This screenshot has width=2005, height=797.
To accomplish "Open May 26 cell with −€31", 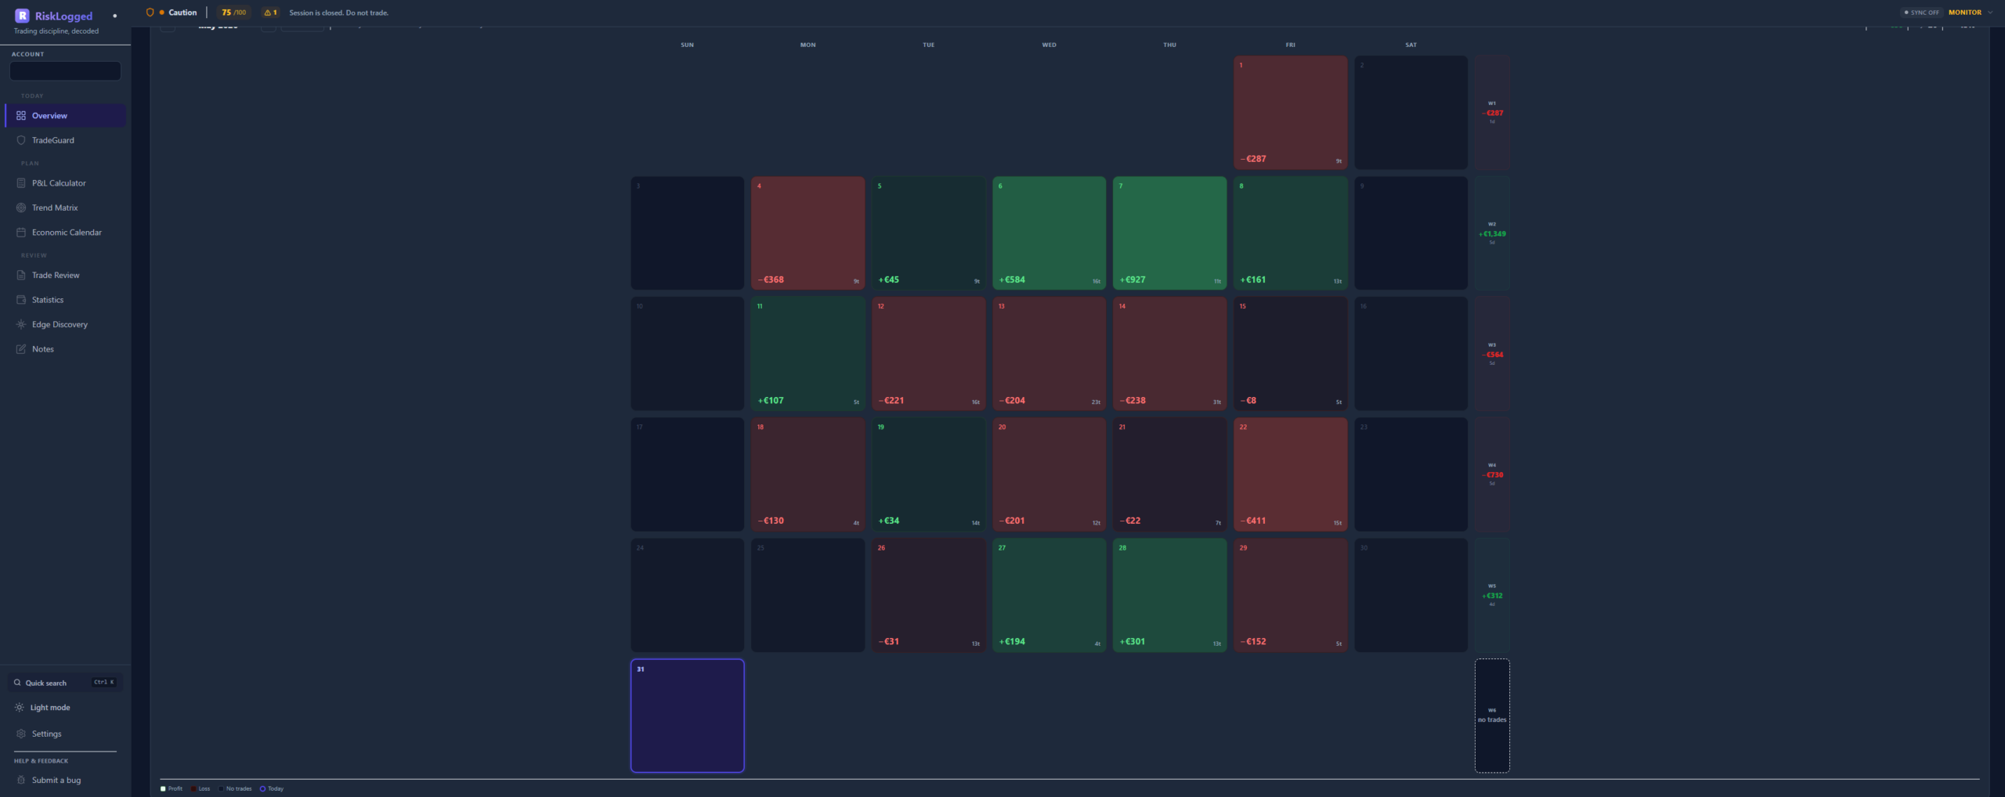I will pyautogui.click(x=929, y=595).
